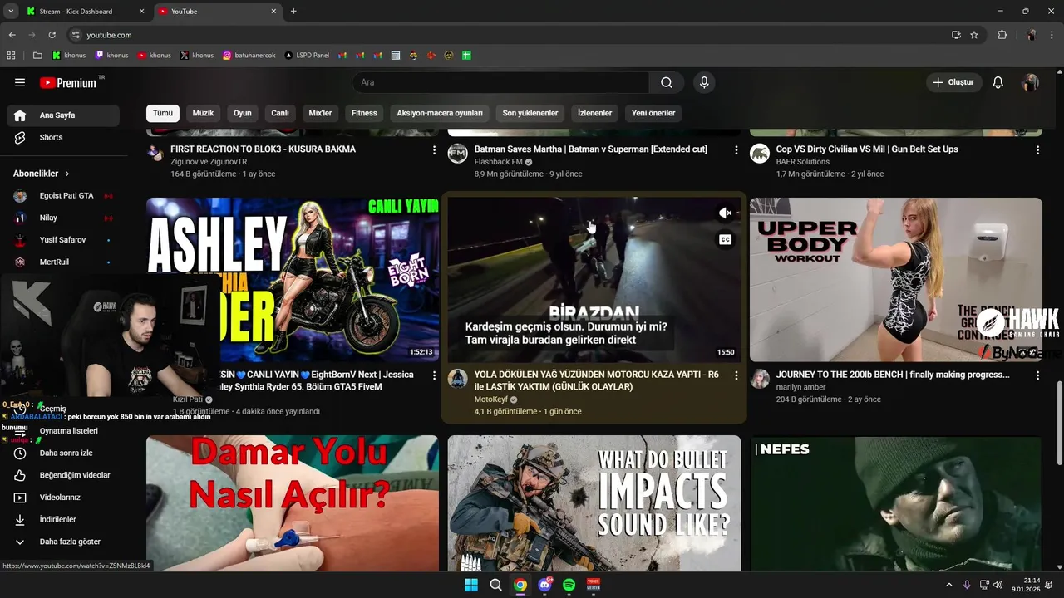Open Upper Body Workout video thumbnail

895,279
